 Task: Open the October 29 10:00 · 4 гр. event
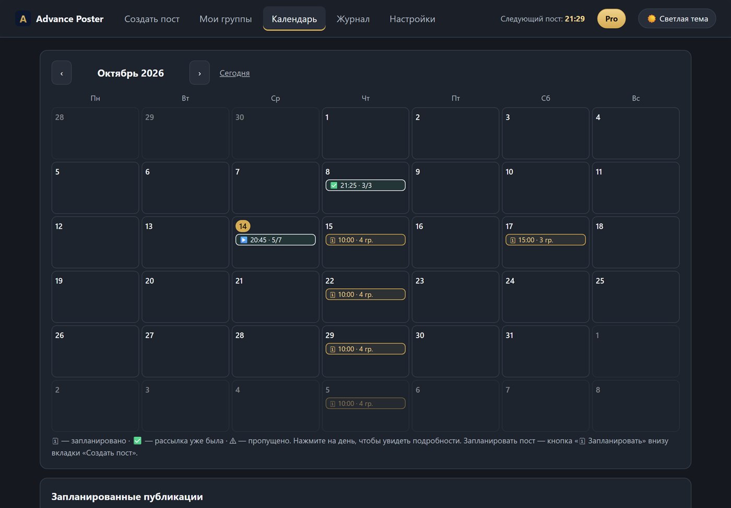click(x=365, y=349)
